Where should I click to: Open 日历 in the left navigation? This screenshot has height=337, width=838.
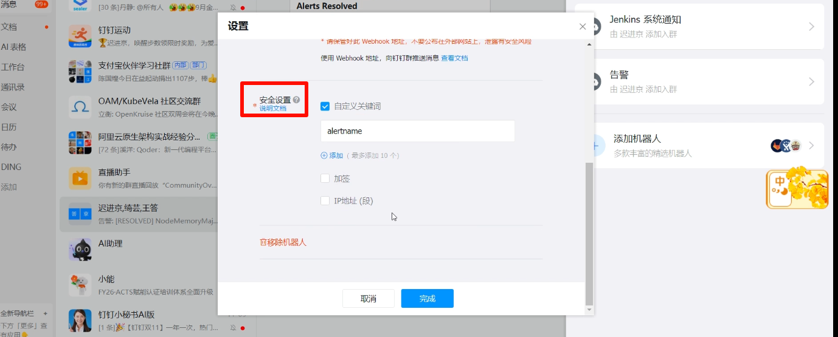(x=9, y=127)
